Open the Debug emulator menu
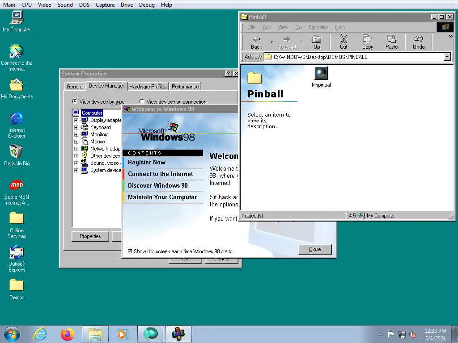458x343 pixels. [x=147, y=4]
